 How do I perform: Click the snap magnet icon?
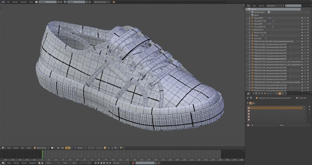click(112, 148)
